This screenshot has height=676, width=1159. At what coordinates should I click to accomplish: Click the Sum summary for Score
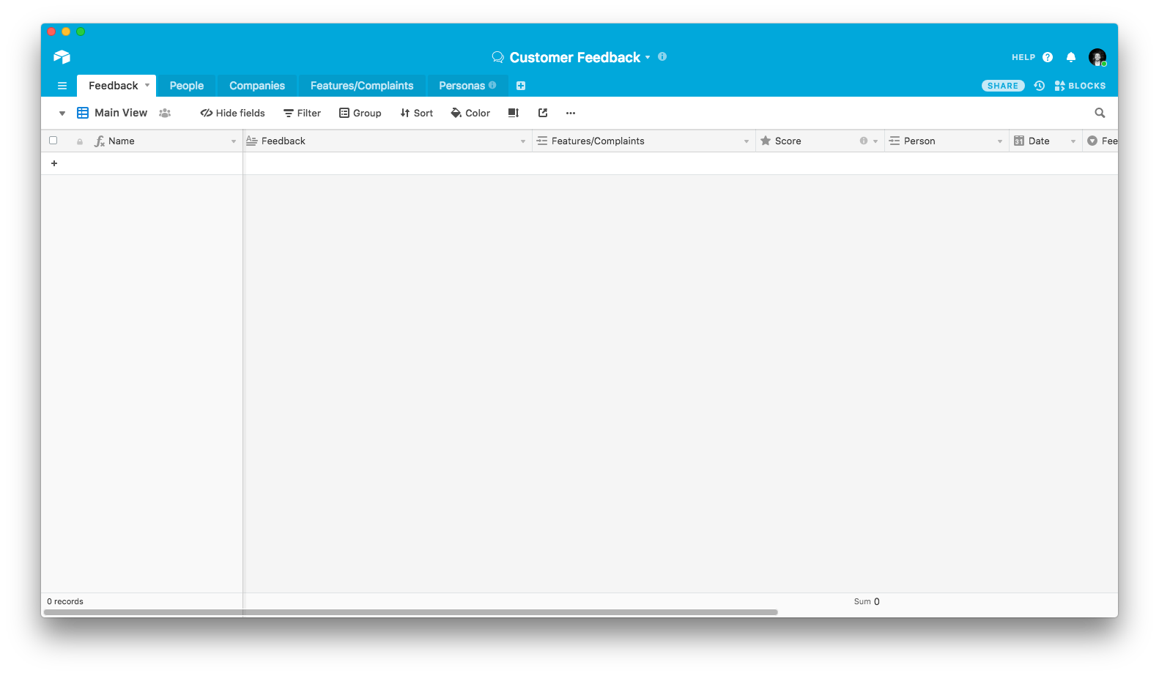pos(867,601)
